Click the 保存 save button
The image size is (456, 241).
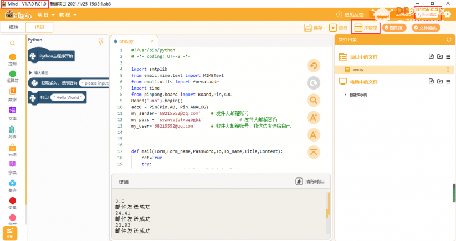click(x=313, y=28)
